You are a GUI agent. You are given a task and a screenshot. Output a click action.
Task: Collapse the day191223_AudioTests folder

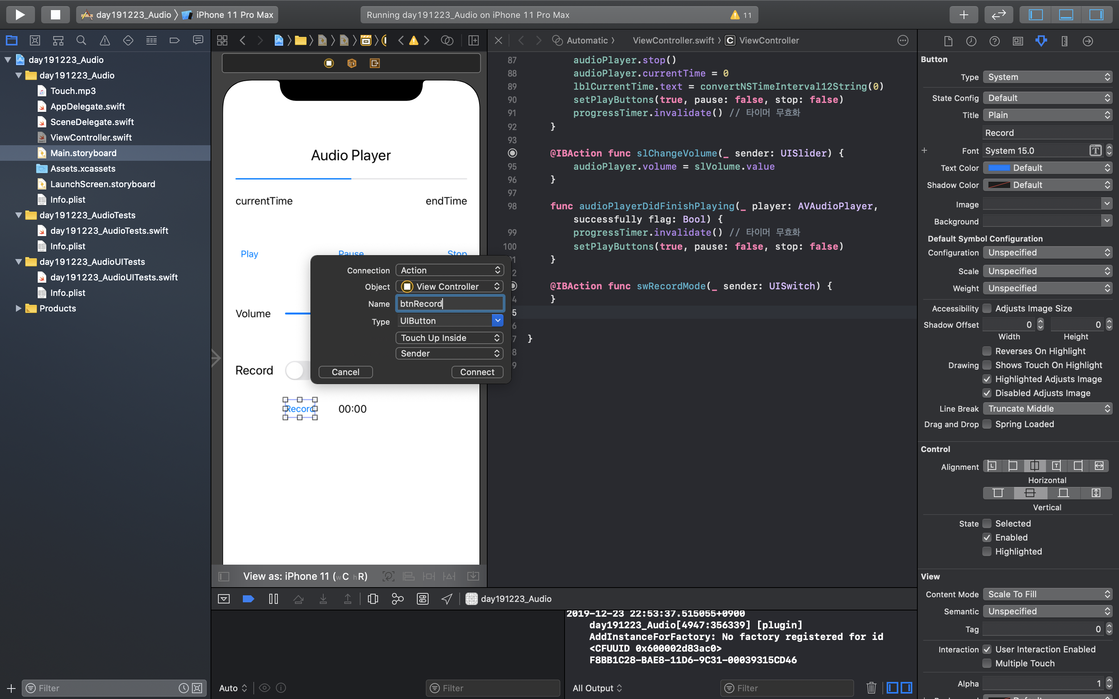click(x=19, y=215)
